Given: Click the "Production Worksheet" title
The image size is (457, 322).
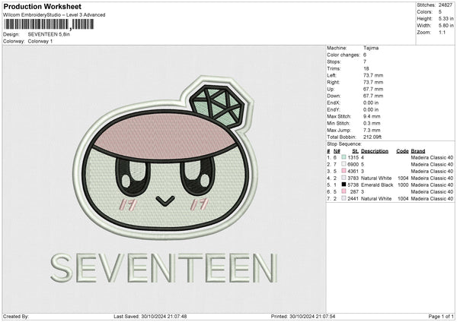Looking at the screenshot, I should tap(43, 6).
